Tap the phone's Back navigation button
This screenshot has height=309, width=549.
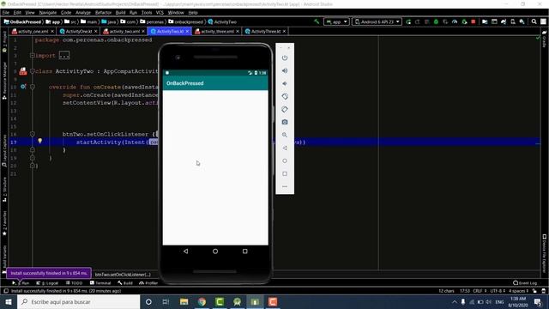pyautogui.click(x=185, y=251)
